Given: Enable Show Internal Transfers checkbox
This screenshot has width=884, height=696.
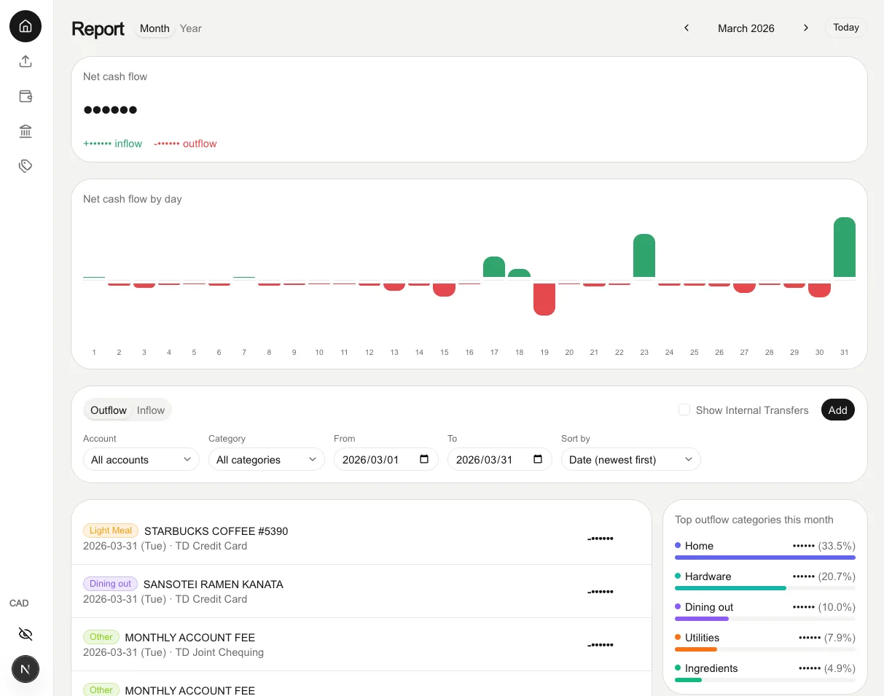Looking at the screenshot, I should (x=684, y=410).
